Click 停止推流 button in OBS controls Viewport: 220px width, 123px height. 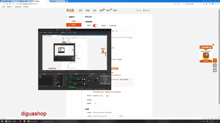point(105,76)
